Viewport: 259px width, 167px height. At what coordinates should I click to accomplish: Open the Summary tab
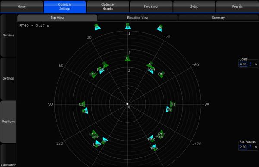[218, 18]
